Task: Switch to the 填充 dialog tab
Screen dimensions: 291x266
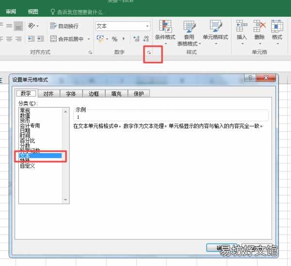Action: click(116, 94)
